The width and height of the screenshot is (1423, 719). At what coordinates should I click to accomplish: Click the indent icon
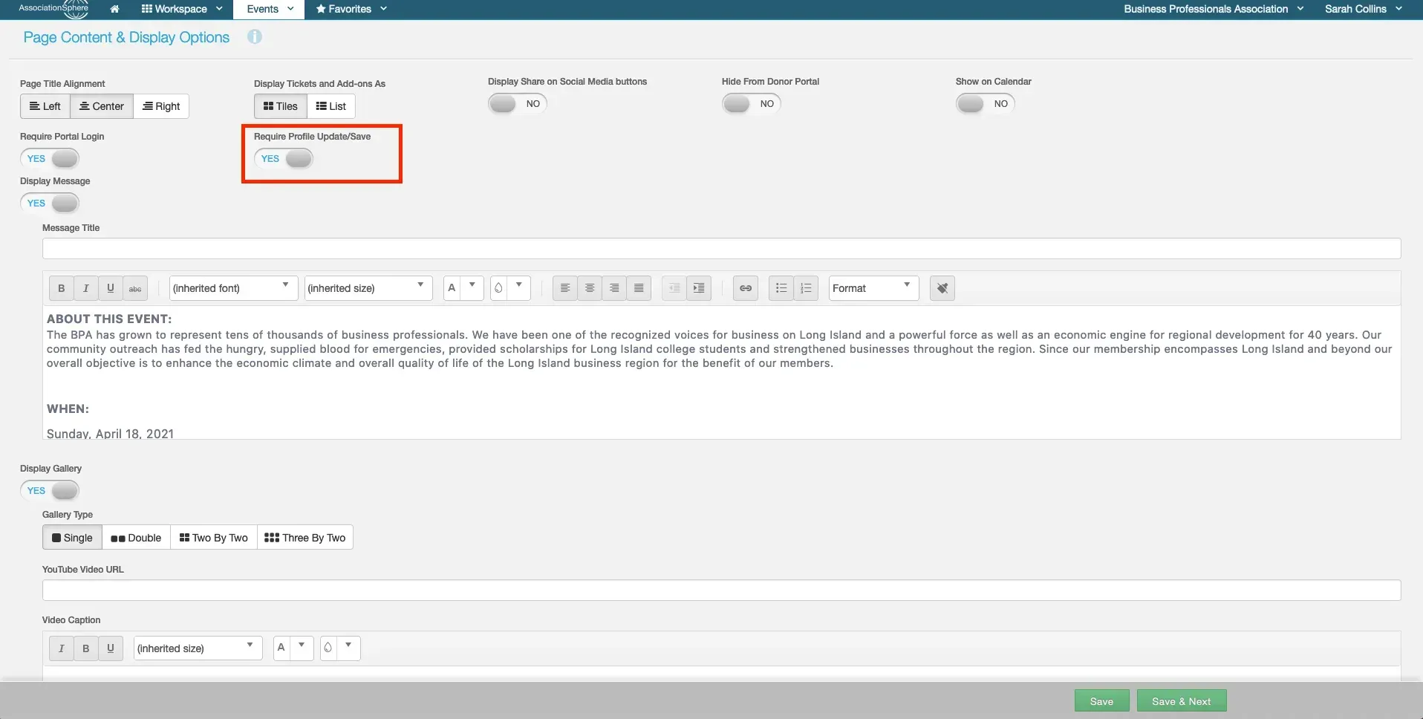pos(699,288)
